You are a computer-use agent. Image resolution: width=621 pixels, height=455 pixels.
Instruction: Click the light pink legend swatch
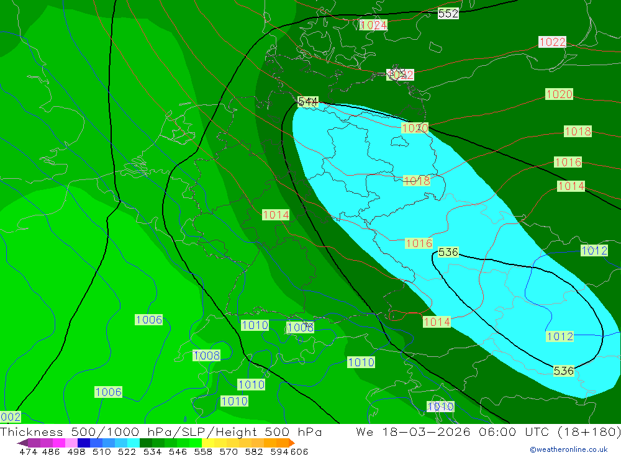click(71, 443)
